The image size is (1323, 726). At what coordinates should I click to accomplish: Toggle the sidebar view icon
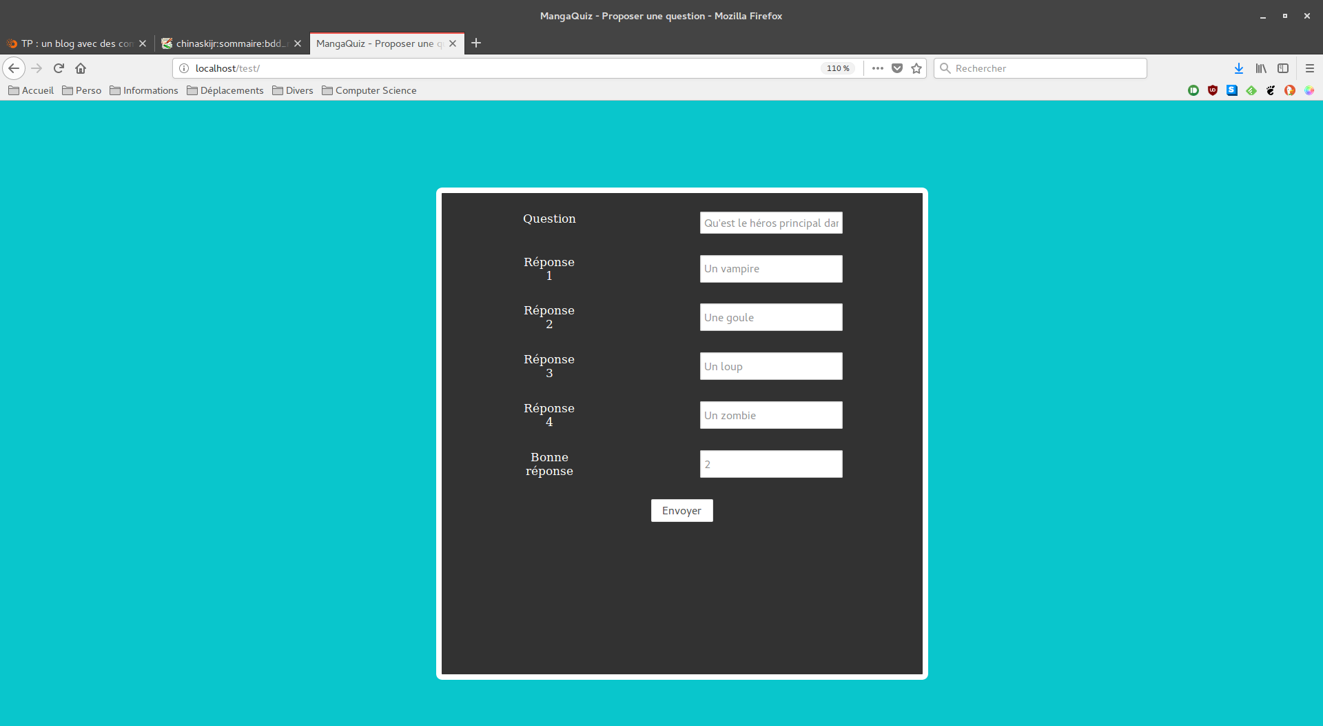click(x=1282, y=68)
